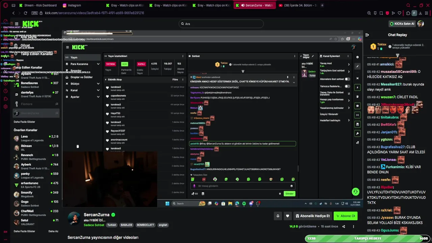Select Yayın in dashboard sidebar
Image resolution: width=432 pixels, height=243 pixels.
pos(82,57)
